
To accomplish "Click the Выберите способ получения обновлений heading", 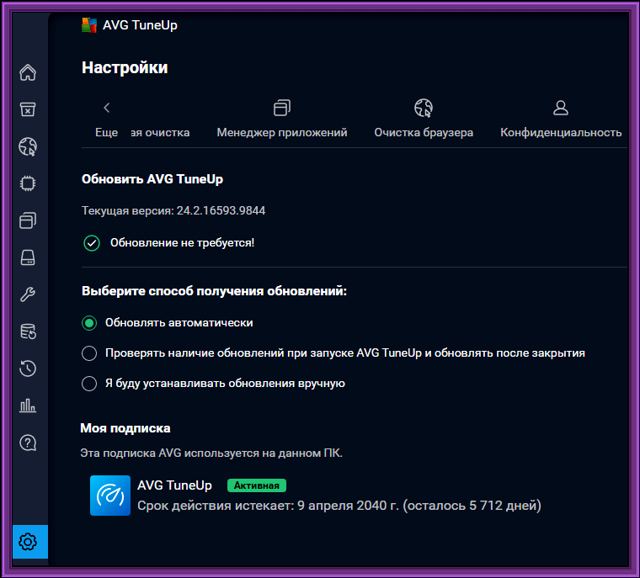I will 214,291.
